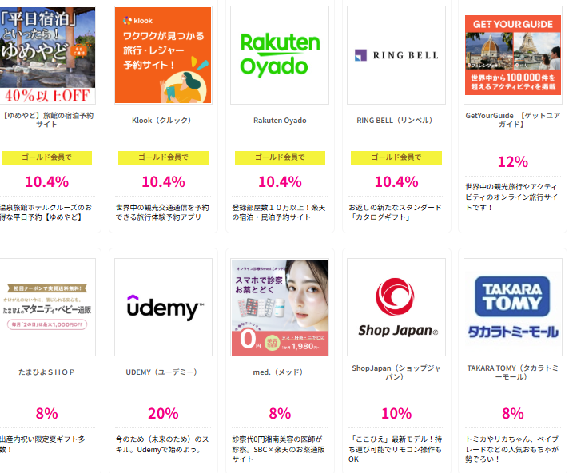Select the UDEMY 20% point rate
The image size is (569, 473).
click(x=163, y=414)
